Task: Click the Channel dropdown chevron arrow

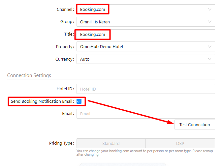Action: click(210, 10)
